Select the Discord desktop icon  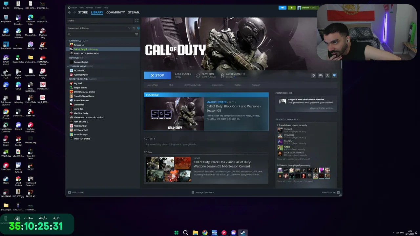(x=18, y=126)
